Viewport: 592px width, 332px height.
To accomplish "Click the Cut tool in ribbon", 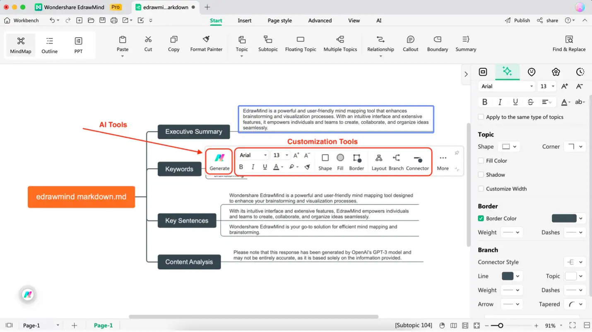I will [x=148, y=44].
